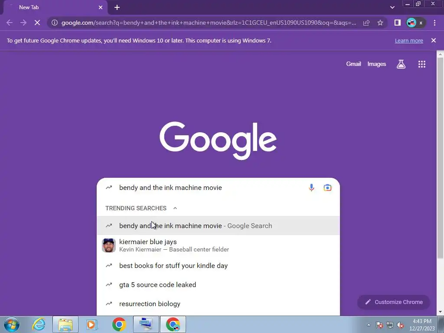Click the Google Chrome icon on the taskbar
Screen dimensions: 444x333
coord(119,324)
